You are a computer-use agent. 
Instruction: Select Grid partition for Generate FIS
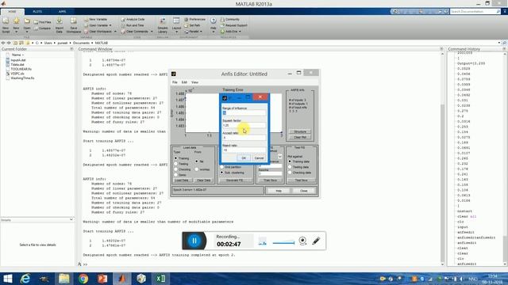click(x=222, y=167)
